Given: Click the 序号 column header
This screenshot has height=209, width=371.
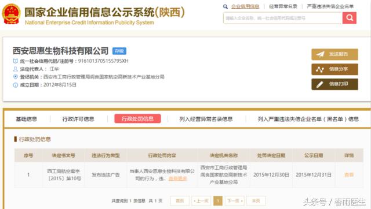Looking at the screenshot, I should click(x=28, y=155).
